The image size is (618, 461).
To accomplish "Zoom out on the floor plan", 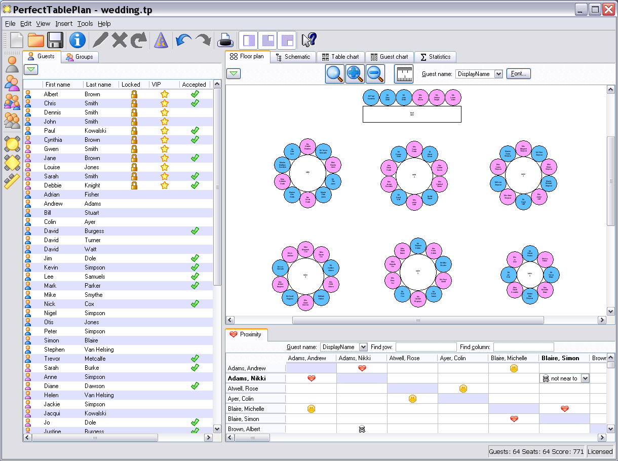I will pyautogui.click(x=375, y=74).
